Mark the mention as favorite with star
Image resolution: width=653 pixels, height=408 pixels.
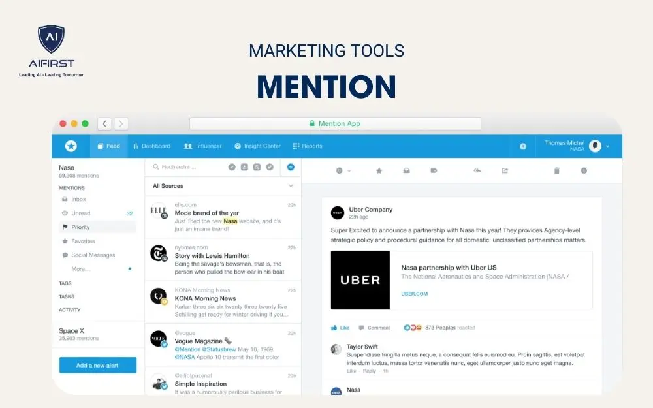point(379,170)
